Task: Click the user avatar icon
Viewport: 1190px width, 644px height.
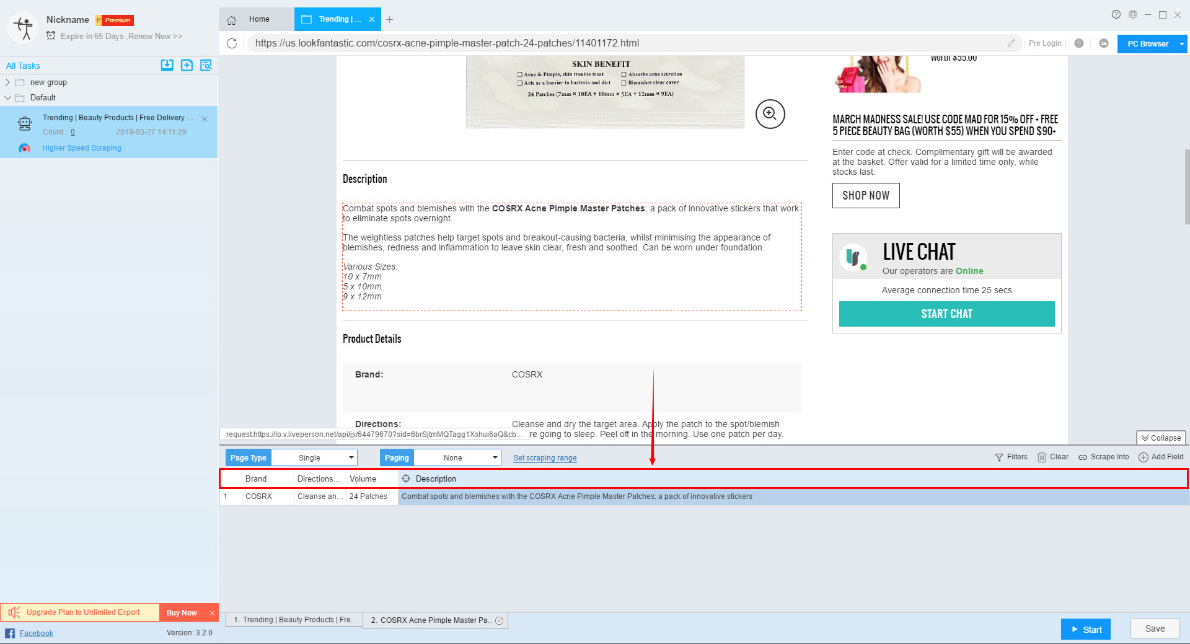Action: click(x=23, y=28)
